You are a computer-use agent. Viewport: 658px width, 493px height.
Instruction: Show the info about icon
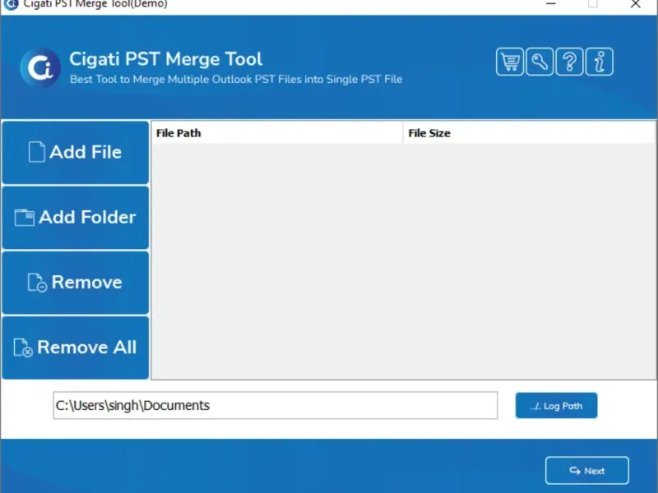point(600,62)
